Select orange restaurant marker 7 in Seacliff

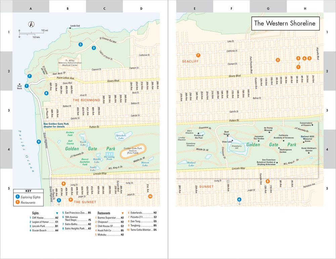[x=198, y=55]
